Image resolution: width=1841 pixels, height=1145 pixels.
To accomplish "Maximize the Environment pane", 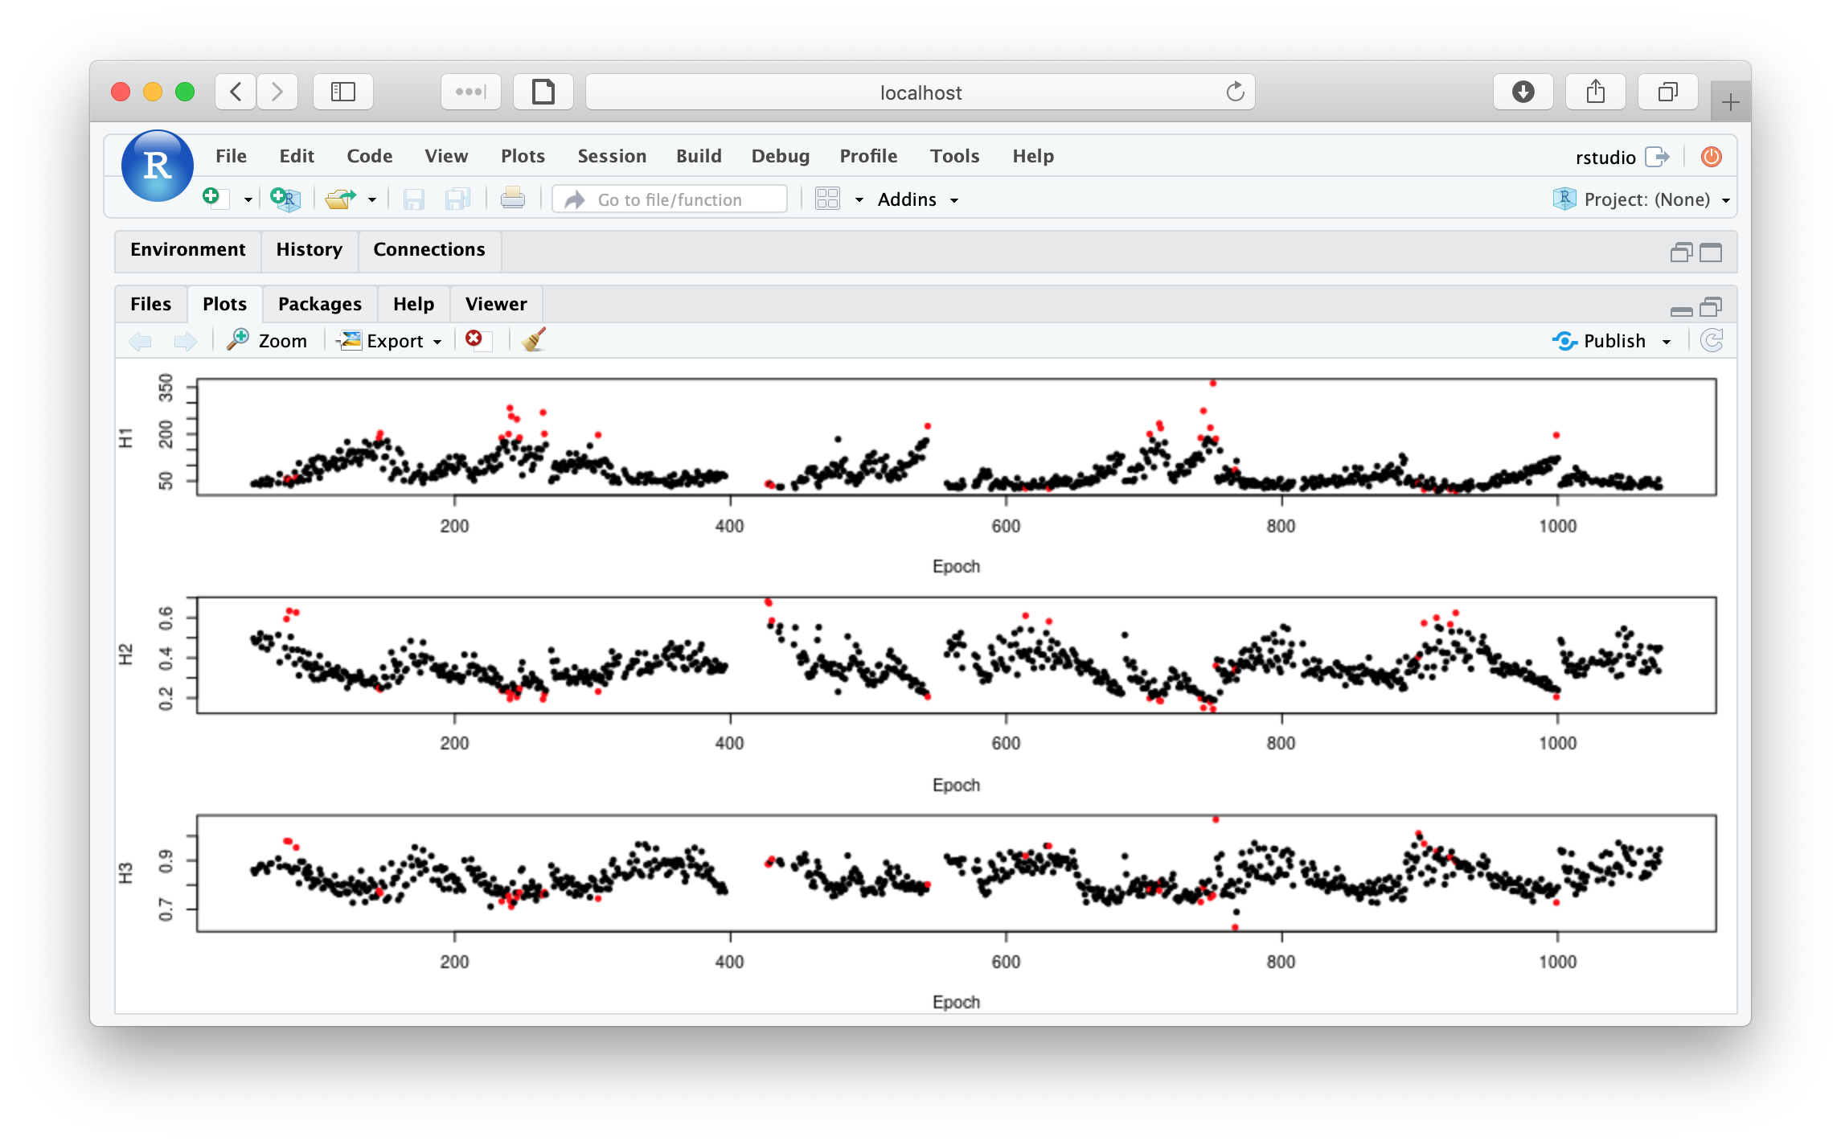I will tap(1711, 253).
